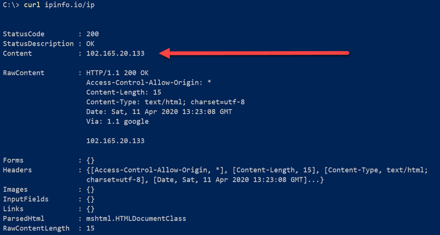Click the Content-Length: 15 raw header line
The width and height of the screenshot is (440, 235).
(124, 92)
